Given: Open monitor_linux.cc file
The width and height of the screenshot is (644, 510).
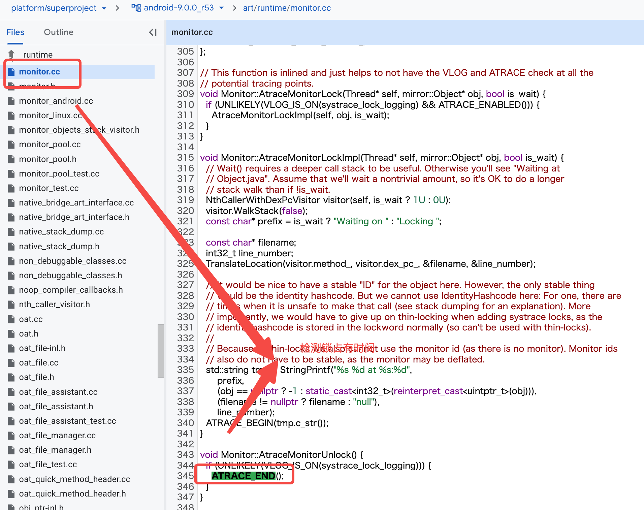Looking at the screenshot, I should pyautogui.click(x=51, y=115).
